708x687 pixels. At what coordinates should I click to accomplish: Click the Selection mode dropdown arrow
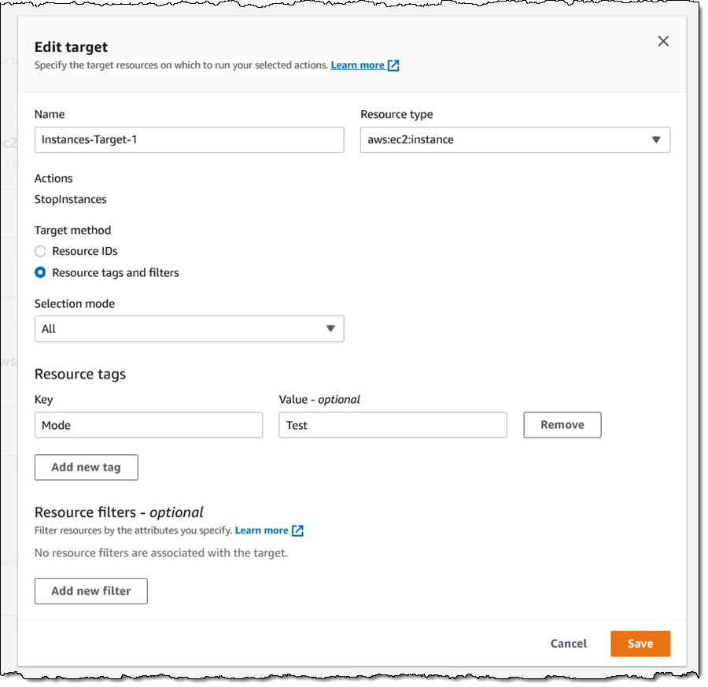tap(330, 329)
